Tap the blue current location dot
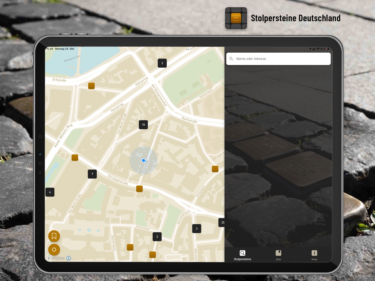This screenshot has width=375, height=281. [x=144, y=160]
